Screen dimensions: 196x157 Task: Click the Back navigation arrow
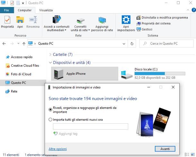click(x=4, y=44)
